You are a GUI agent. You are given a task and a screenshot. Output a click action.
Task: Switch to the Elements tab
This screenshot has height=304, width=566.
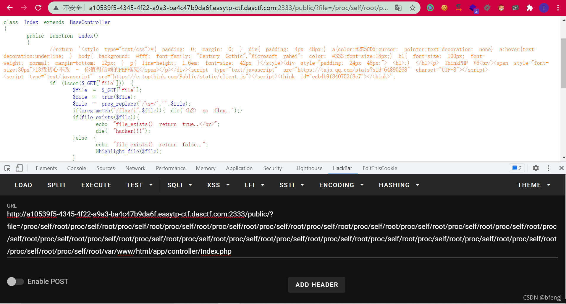[46, 168]
